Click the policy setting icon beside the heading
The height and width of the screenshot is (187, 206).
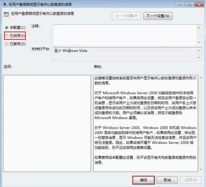[x=6, y=14]
